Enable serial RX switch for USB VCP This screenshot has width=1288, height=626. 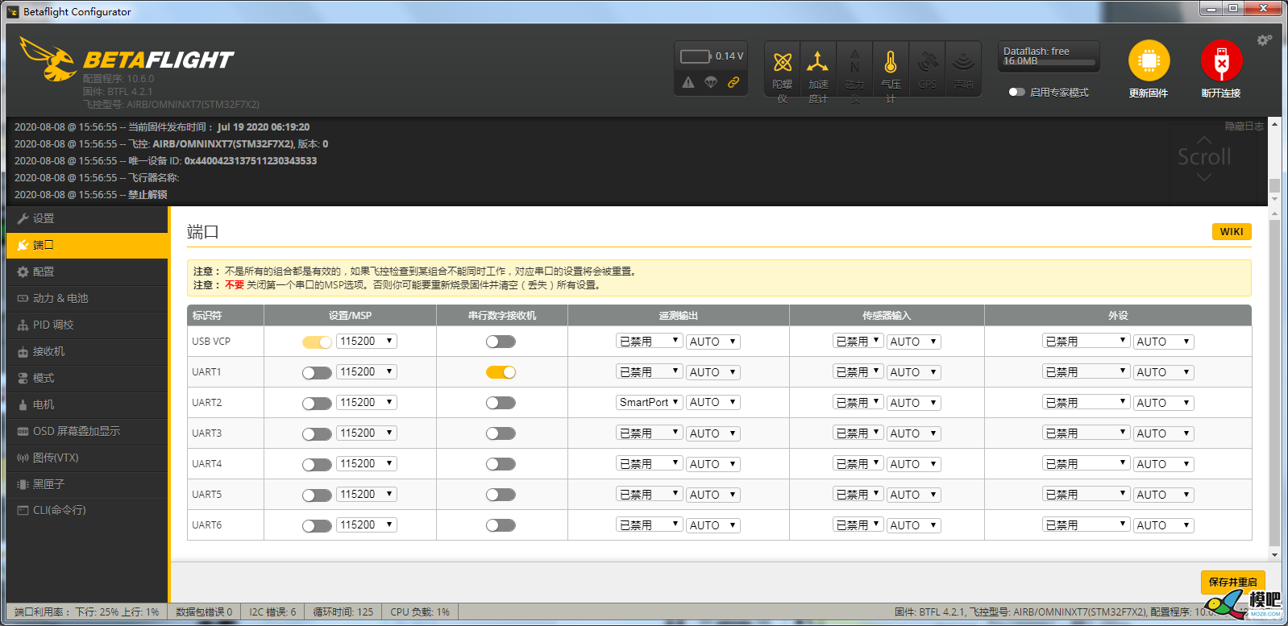pos(501,342)
